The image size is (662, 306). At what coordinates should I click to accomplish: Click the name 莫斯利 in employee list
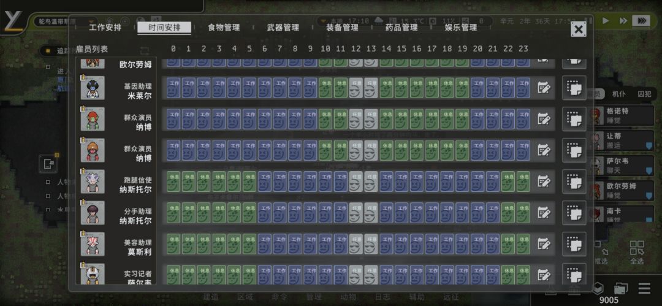click(x=139, y=252)
